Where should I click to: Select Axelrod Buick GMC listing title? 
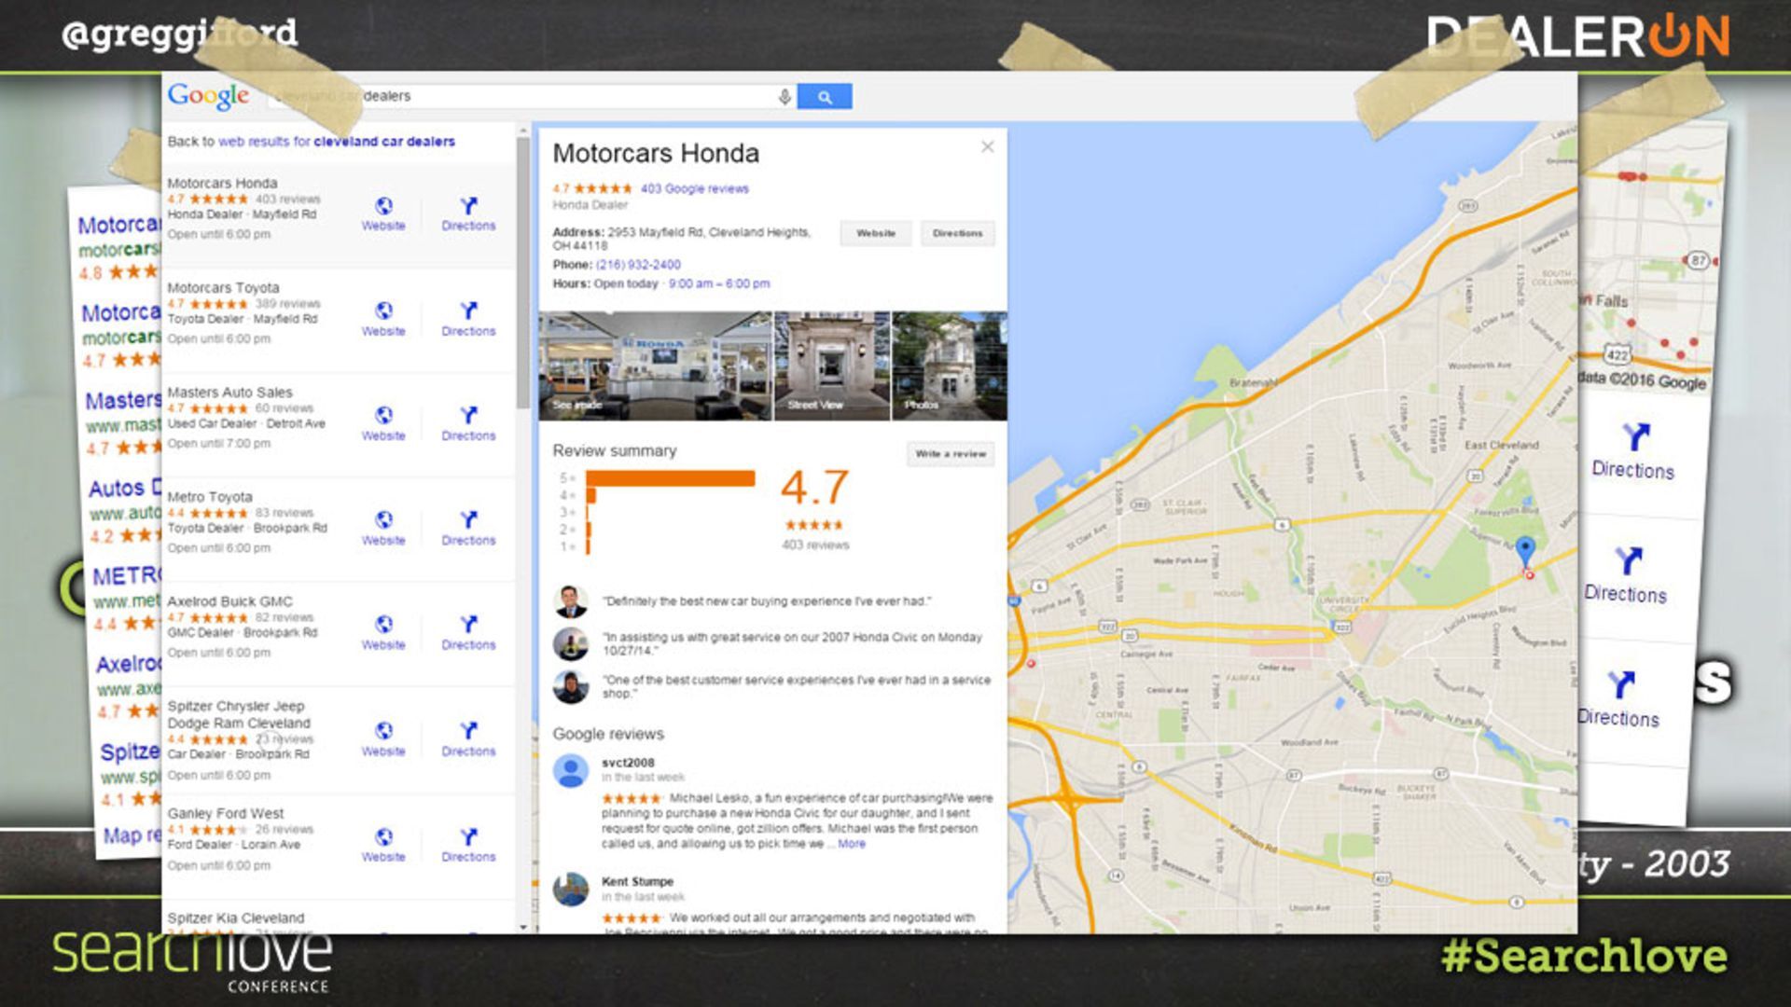point(229,601)
